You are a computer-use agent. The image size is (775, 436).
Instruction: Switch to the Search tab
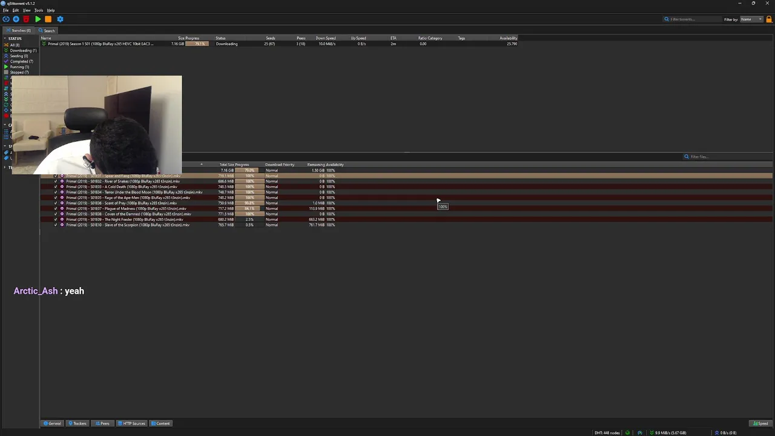coord(47,30)
